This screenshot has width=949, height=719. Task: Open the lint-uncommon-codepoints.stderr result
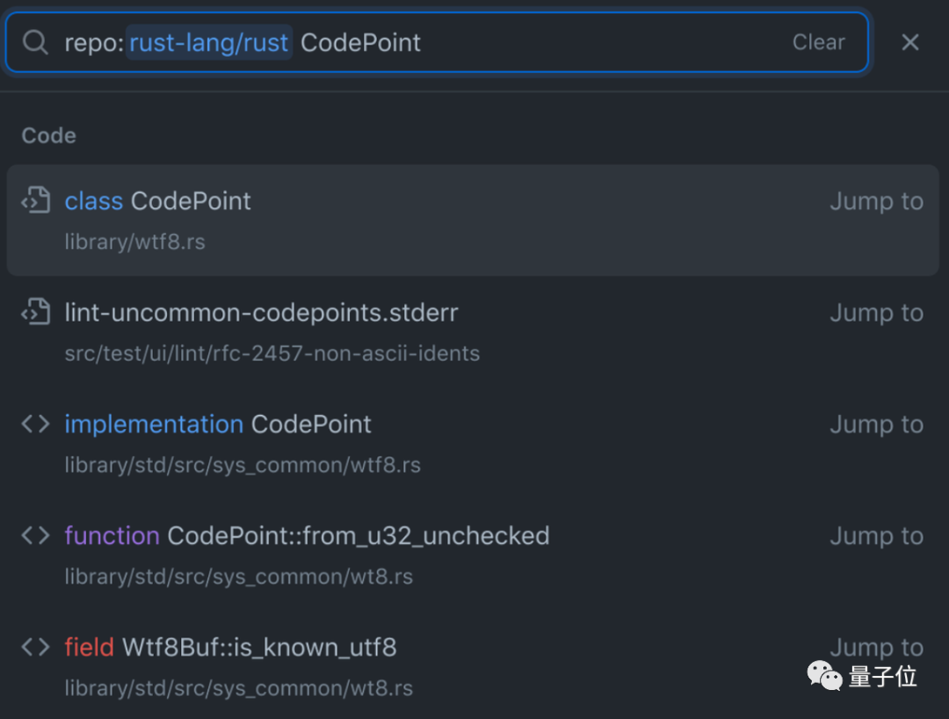(x=262, y=313)
